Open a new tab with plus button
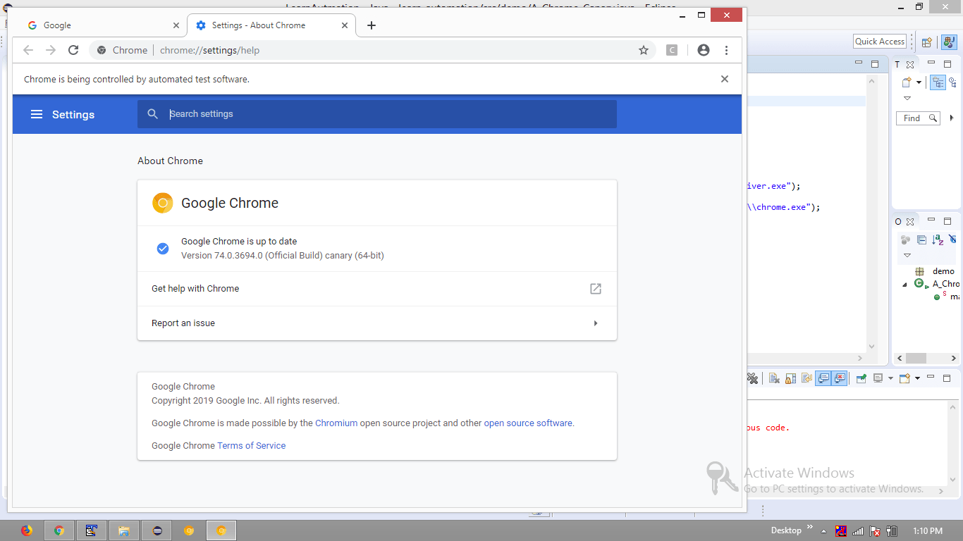 372,25
